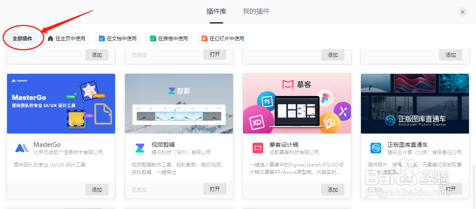The width and height of the screenshot is (476, 209).
Task: Open the 正版图库直通车 banner image
Action: [x=415, y=103]
